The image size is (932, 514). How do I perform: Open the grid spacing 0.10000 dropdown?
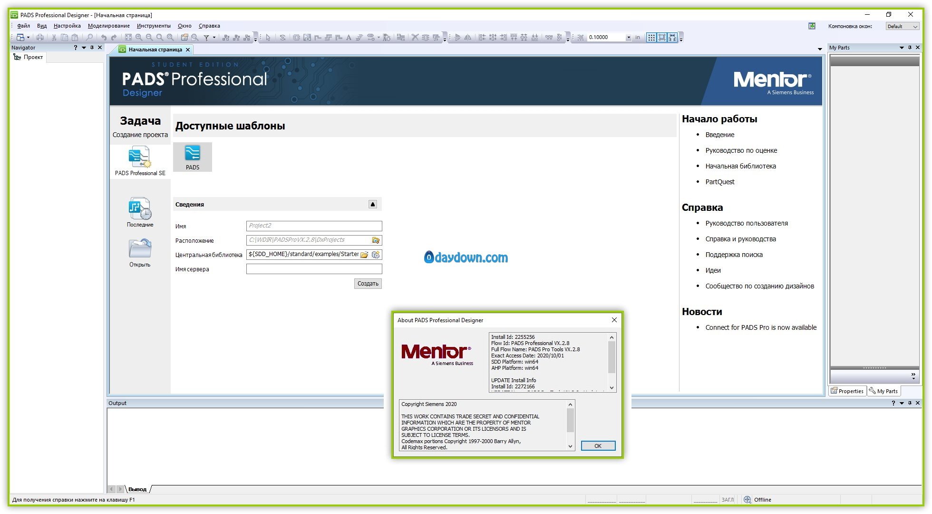[x=629, y=37]
